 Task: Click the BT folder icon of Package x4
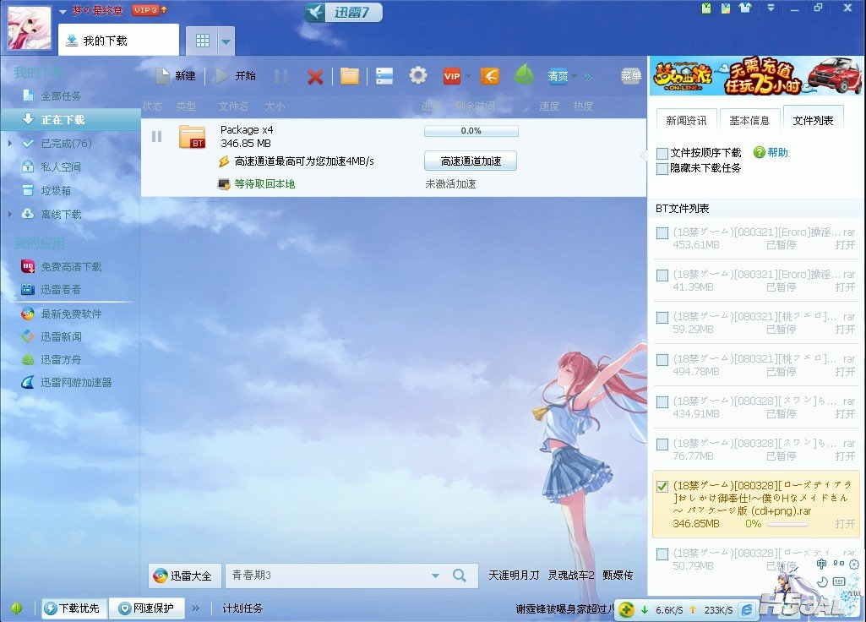(x=192, y=137)
